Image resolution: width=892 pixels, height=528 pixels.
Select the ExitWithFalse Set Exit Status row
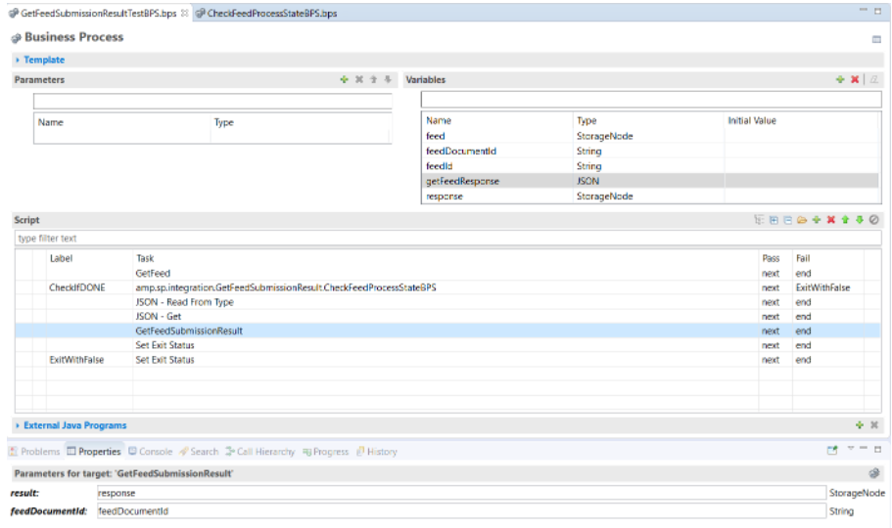point(447,360)
